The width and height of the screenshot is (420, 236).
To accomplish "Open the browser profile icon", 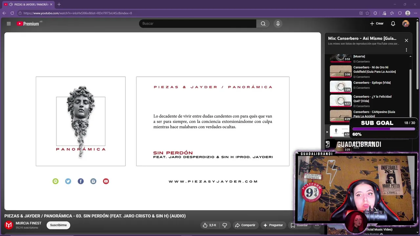I will coord(408,13).
